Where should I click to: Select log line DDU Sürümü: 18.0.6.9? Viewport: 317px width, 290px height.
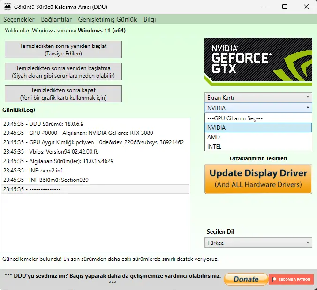pos(95,124)
